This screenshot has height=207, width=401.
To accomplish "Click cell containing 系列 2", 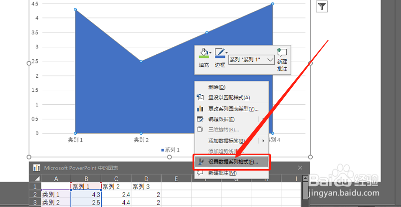I will (x=116, y=187).
